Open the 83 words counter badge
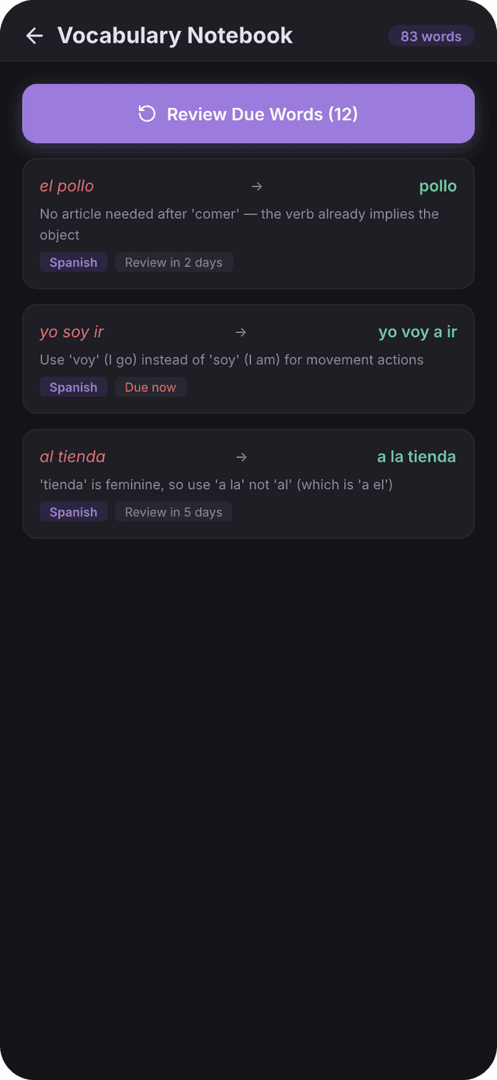This screenshot has width=497, height=1080. coord(431,36)
